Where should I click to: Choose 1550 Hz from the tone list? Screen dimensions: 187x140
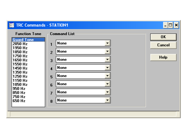point(20,64)
